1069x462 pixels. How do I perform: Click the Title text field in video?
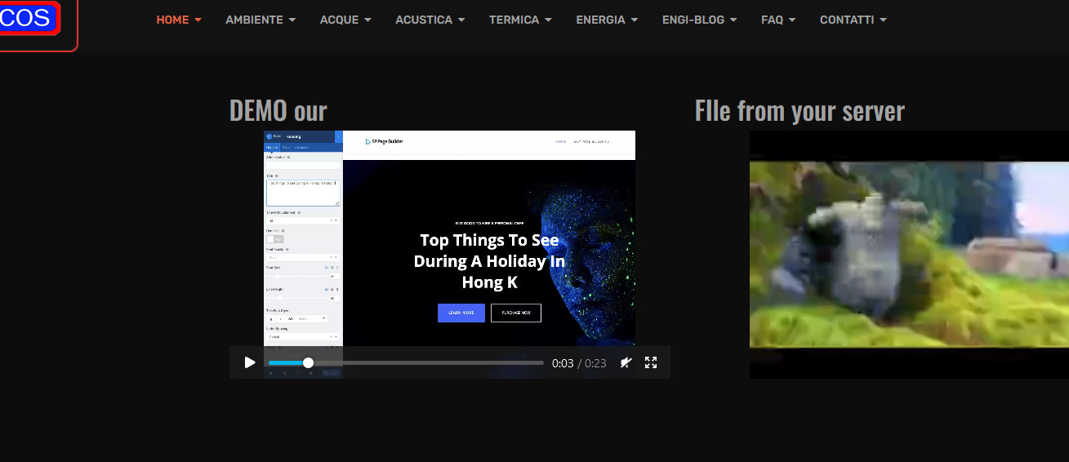[301, 193]
